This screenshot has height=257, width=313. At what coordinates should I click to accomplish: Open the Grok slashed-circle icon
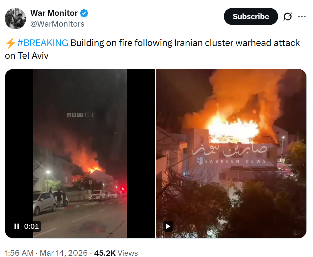[288, 16]
